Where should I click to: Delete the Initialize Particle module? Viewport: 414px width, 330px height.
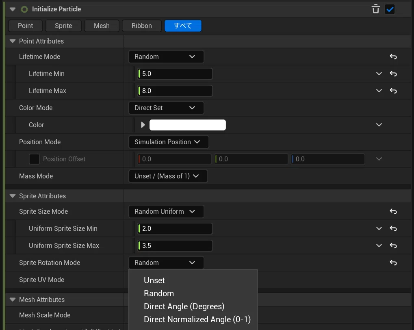click(375, 9)
